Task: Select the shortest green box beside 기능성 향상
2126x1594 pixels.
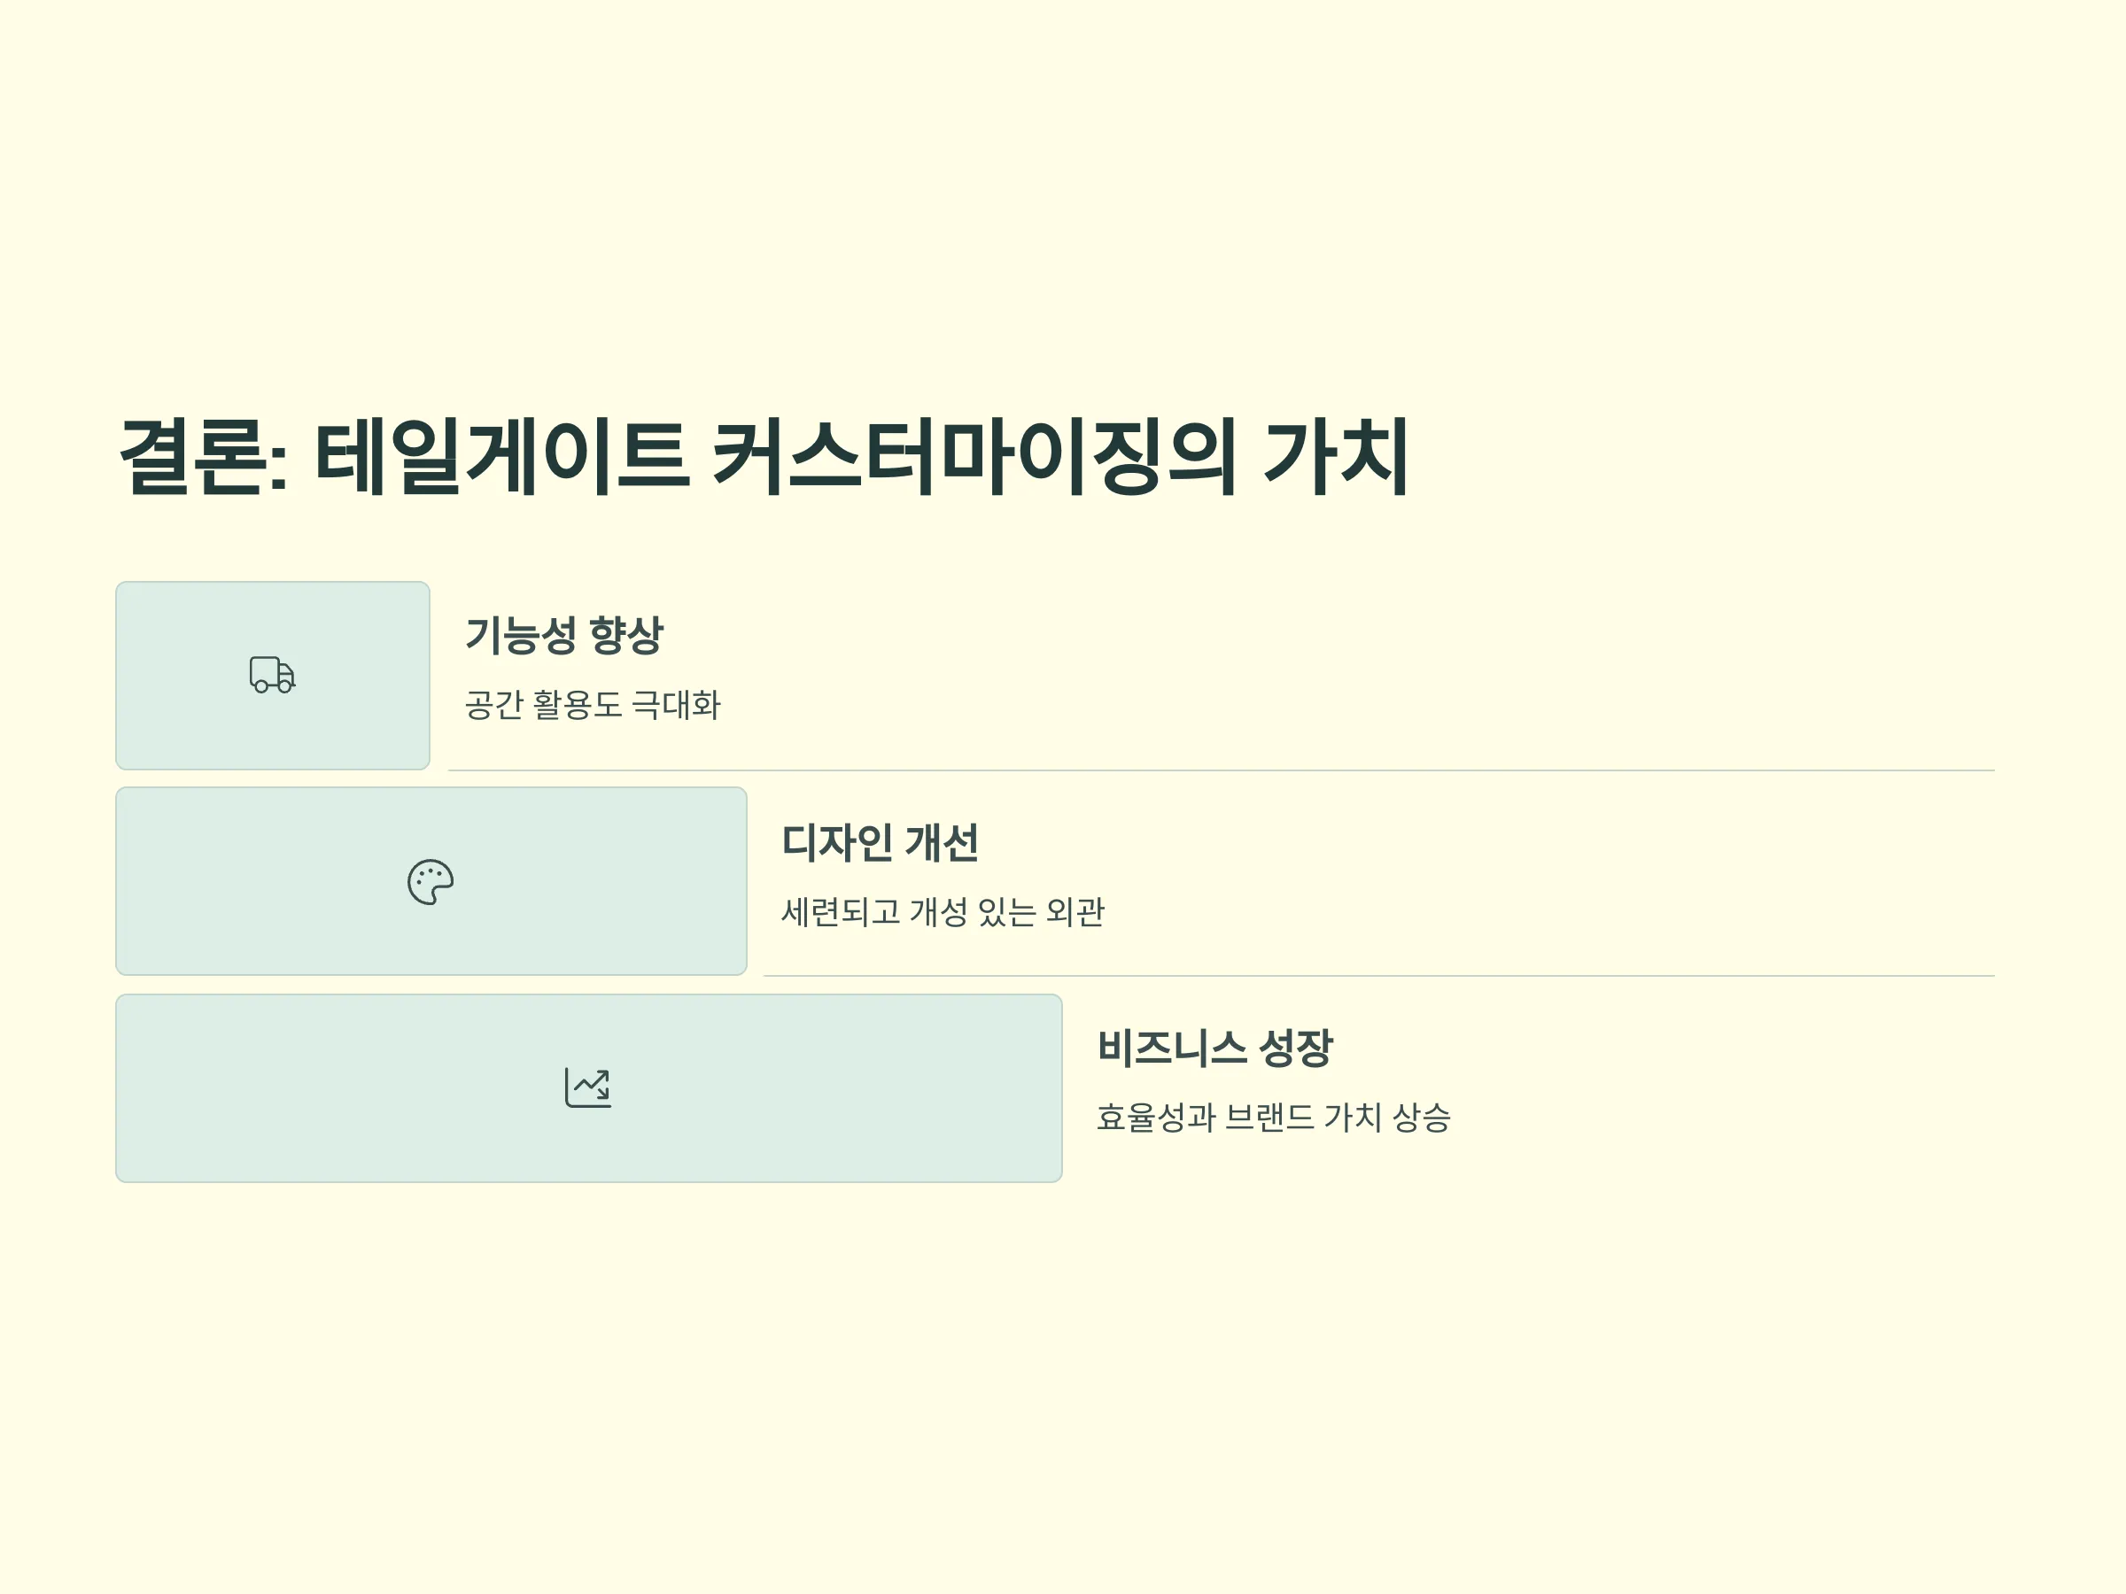Action: [x=273, y=676]
